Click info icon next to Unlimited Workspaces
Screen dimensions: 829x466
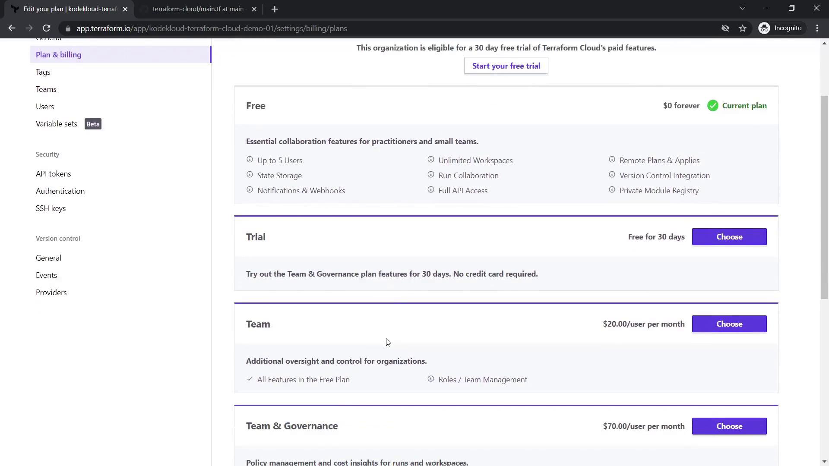[430, 160]
